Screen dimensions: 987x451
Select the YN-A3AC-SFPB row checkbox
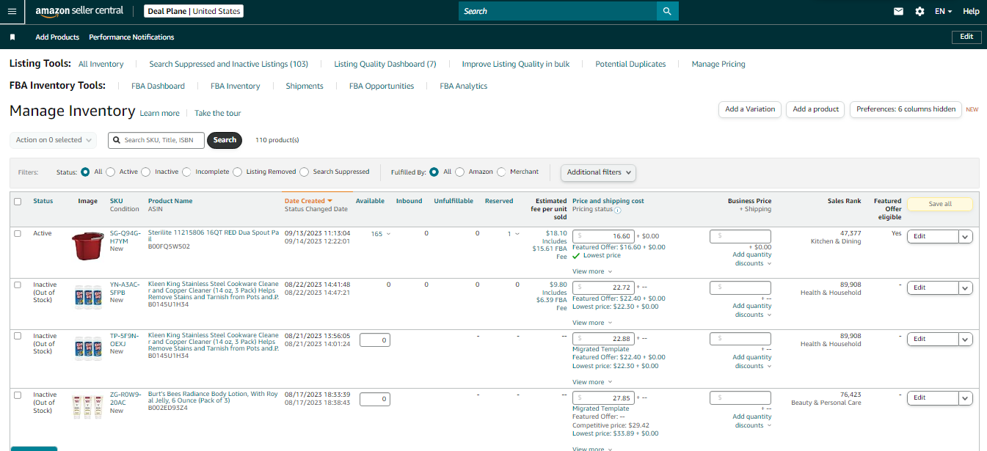pyautogui.click(x=18, y=285)
